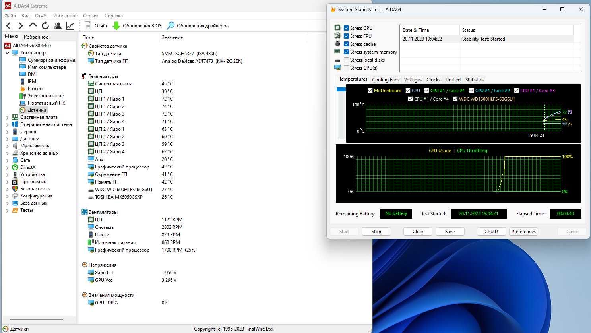The image size is (591, 333).
Task: Click the Stress CPU chip icon
Action: pyautogui.click(x=337, y=28)
